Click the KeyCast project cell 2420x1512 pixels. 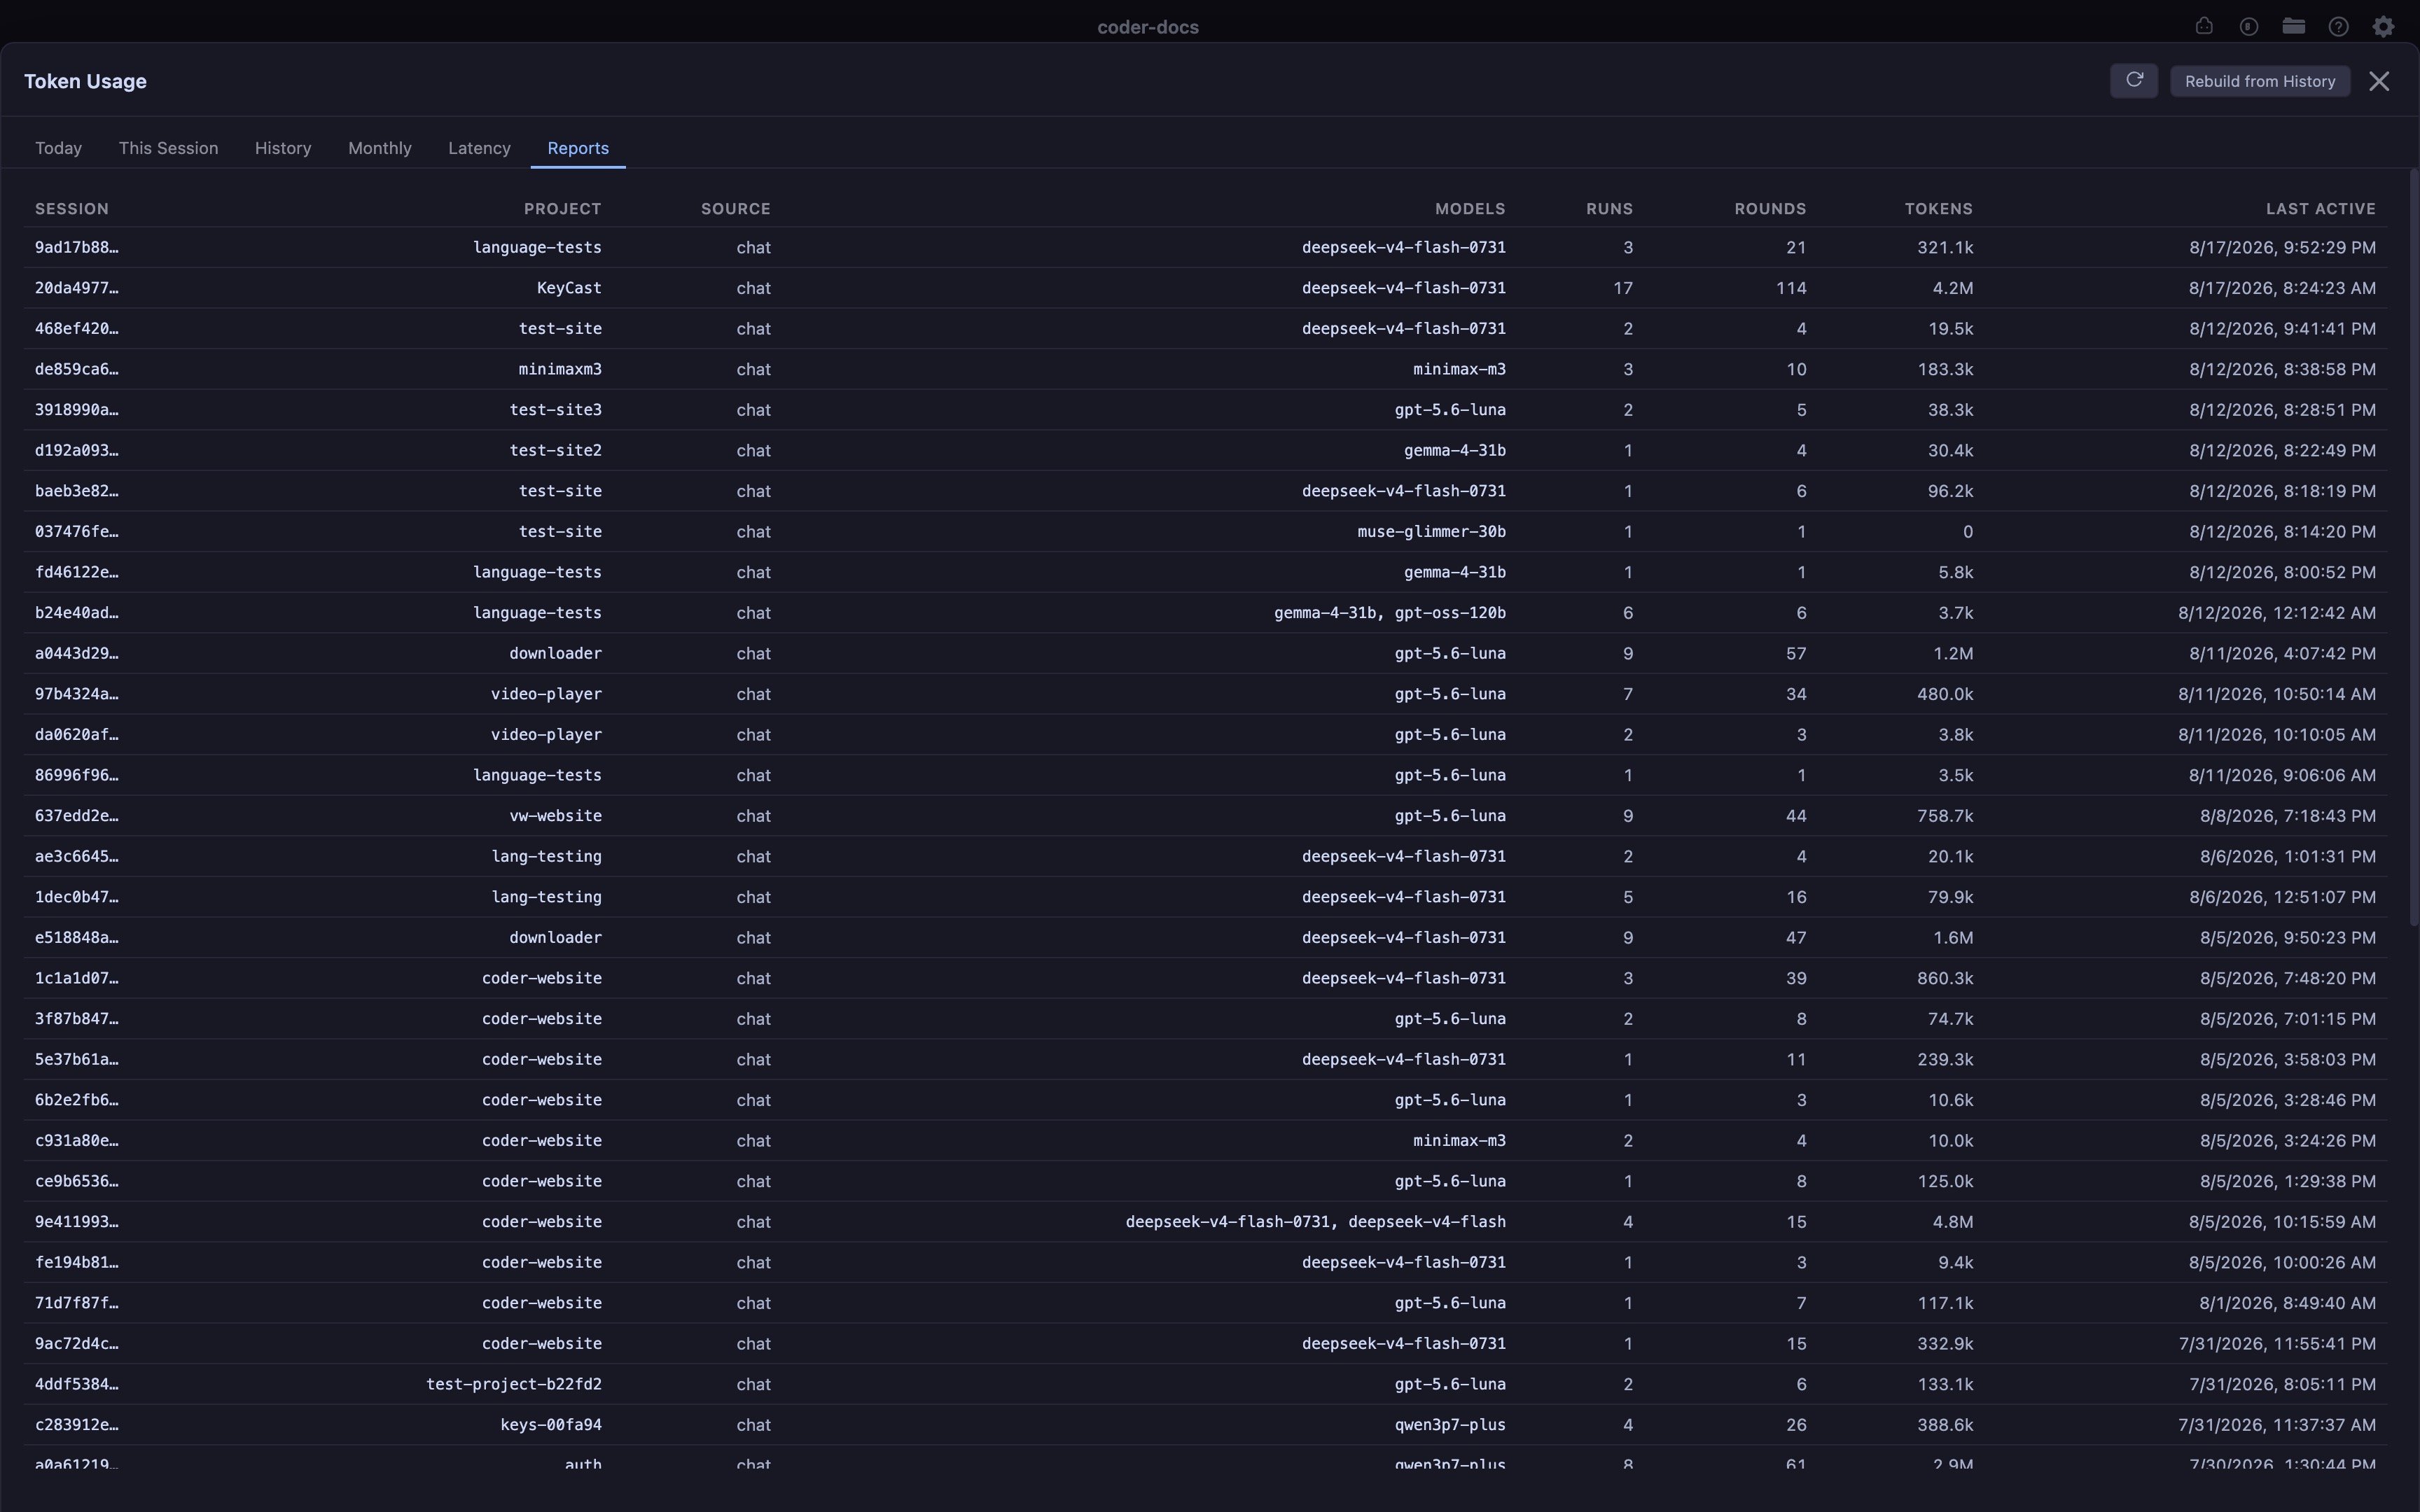point(569,288)
